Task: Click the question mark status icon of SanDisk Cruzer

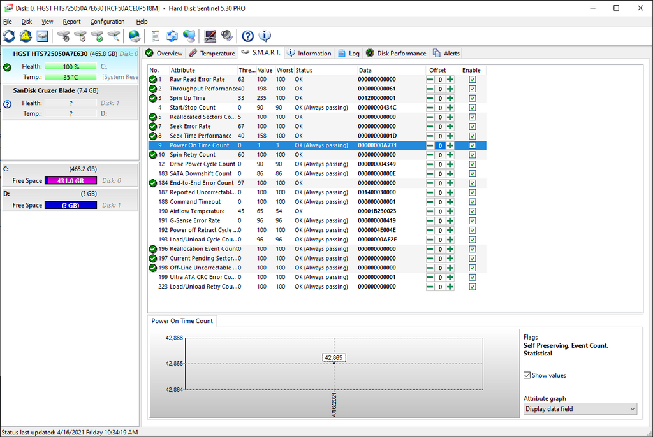Action: (7, 104)
